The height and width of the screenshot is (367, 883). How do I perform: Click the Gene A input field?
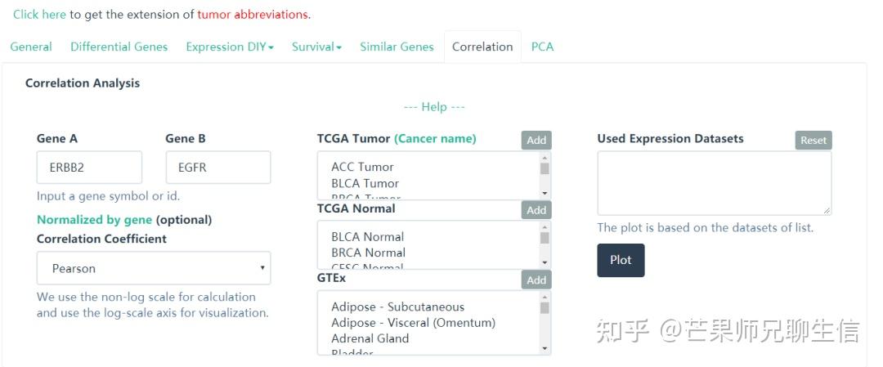click(89, 168)
